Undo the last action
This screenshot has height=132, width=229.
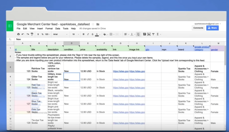coord(23,34)
